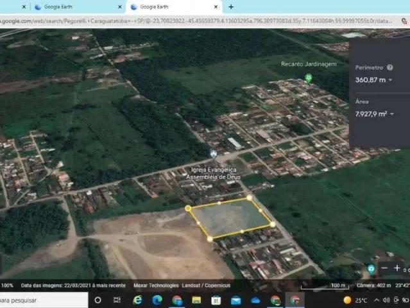Click the extension icon beside the address bar

[404, 21]
